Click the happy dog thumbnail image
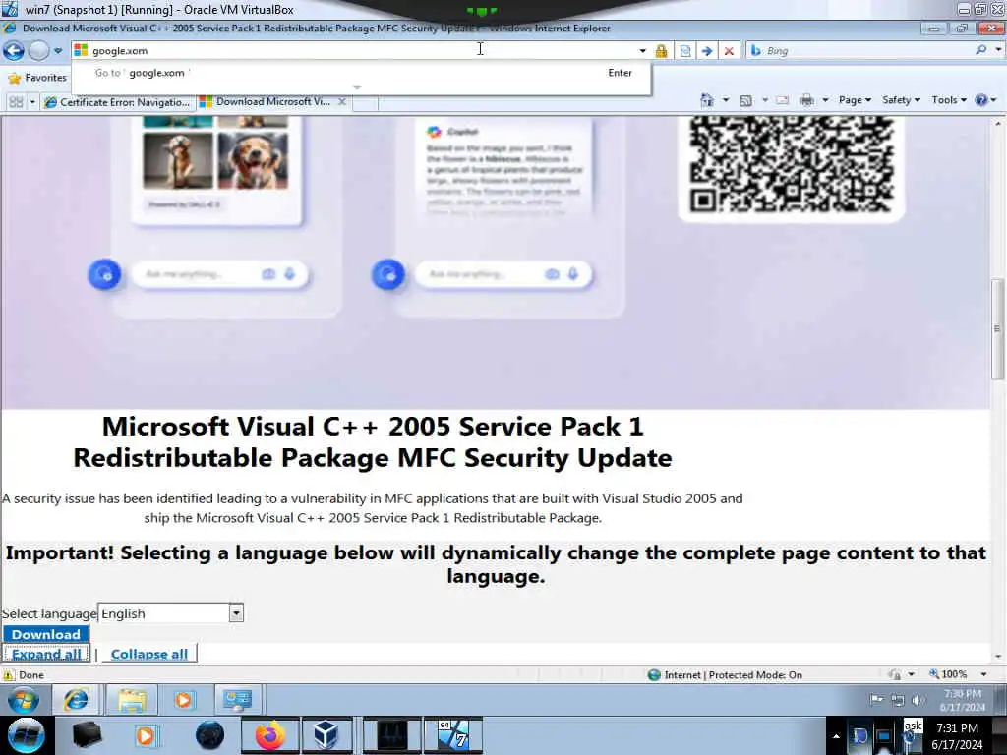 coord(253,160)
